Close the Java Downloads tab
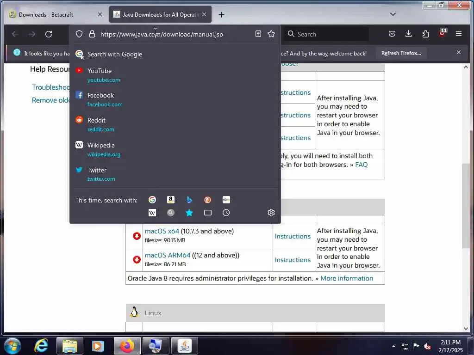474x355 pixels. click(x=204, y=14)
